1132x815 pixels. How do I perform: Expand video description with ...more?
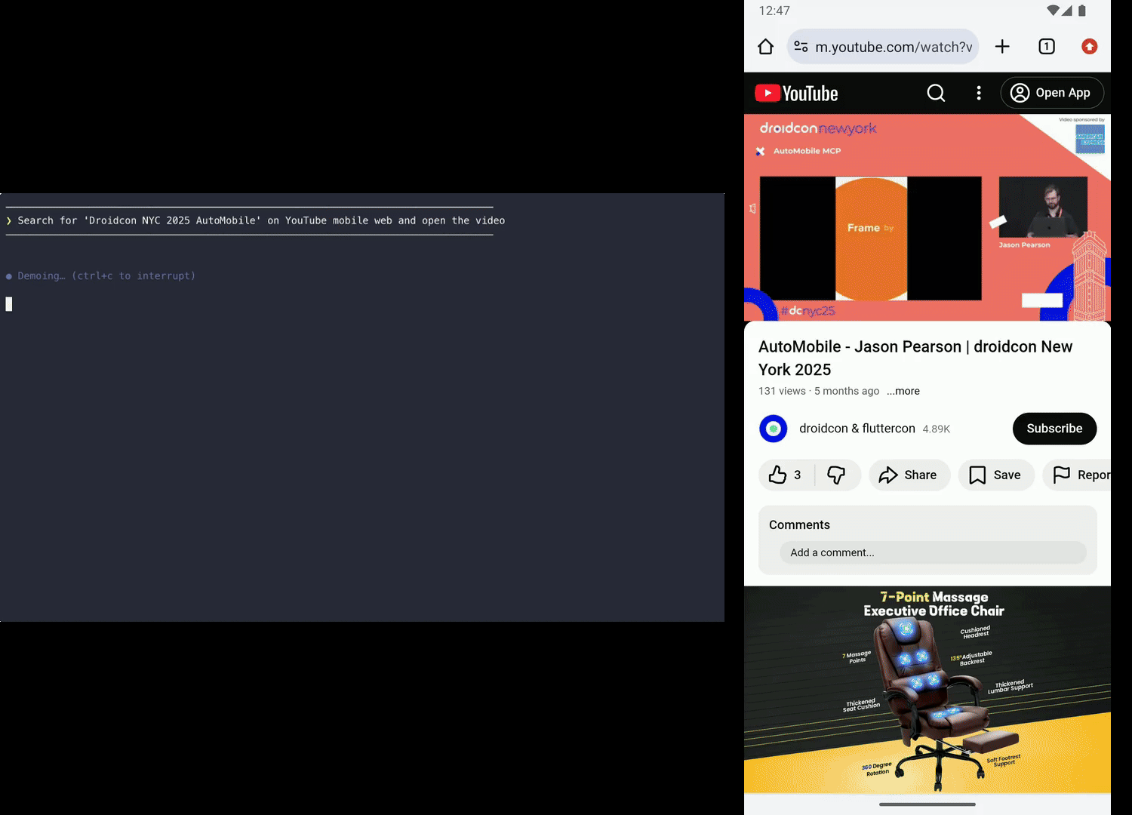(903, 391)
